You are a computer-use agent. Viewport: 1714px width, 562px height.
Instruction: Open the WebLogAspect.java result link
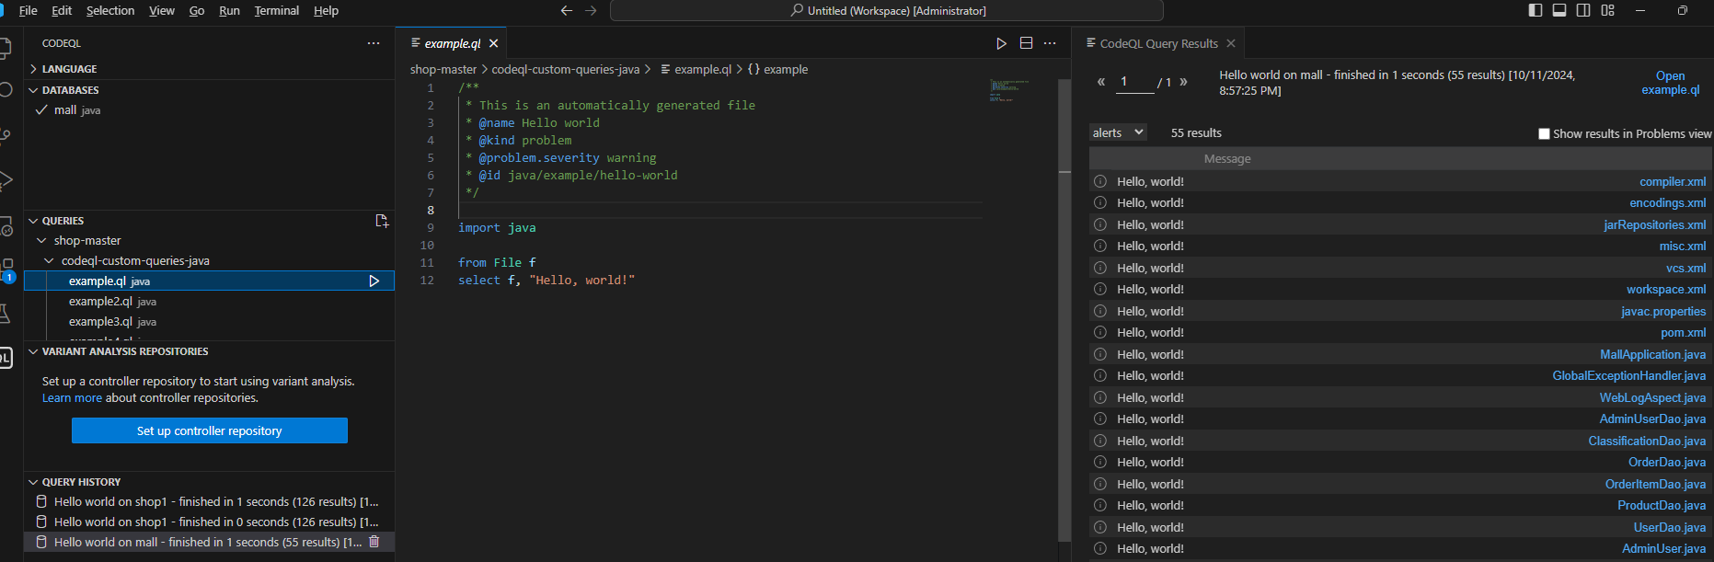[x=1652, y=397]
